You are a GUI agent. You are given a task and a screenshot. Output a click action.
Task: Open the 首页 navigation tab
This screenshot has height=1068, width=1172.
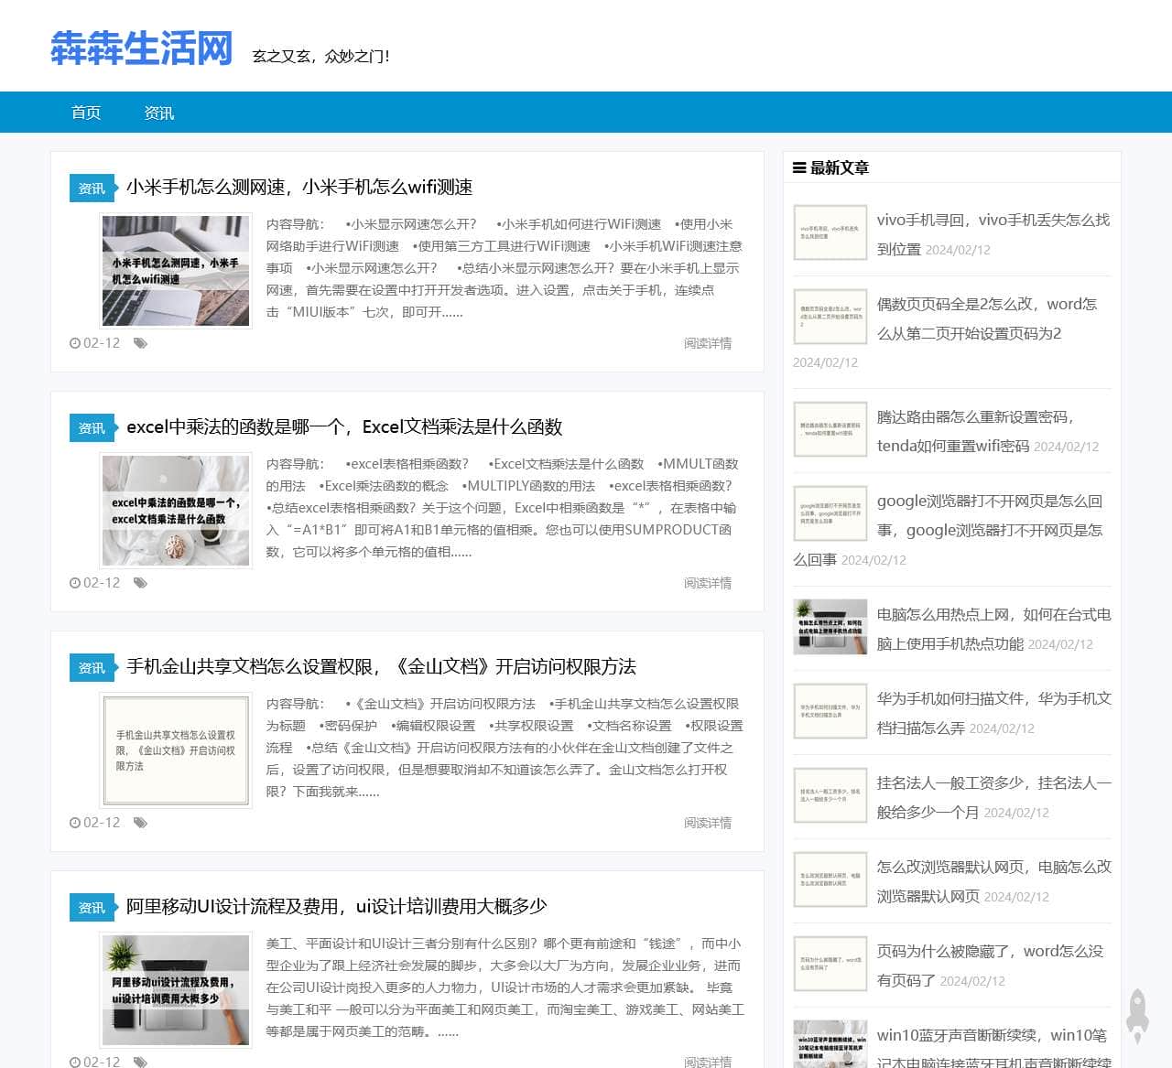[x=86, y=113]
